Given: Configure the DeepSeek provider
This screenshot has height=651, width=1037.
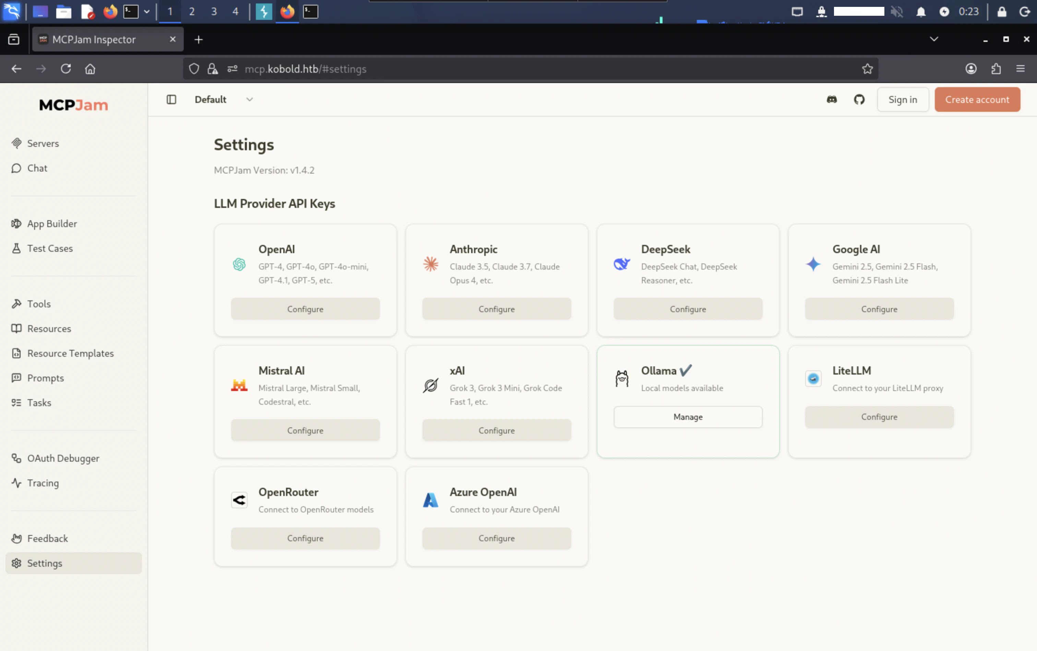Looking at the screenshot, I should (x=688, y=309).
